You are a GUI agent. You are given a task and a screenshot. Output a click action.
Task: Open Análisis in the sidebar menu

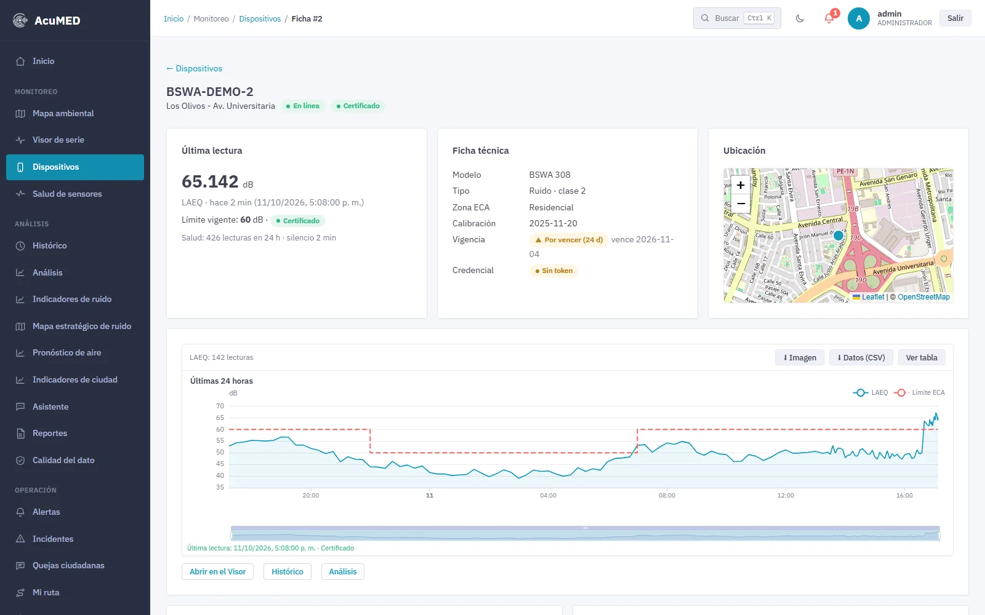pos(75,273)
